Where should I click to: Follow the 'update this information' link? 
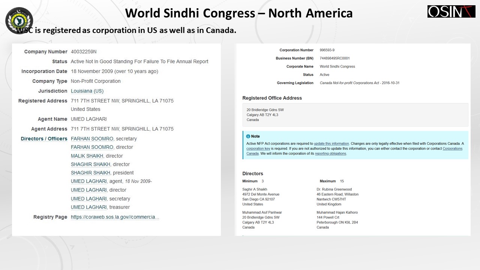[331, 144]
